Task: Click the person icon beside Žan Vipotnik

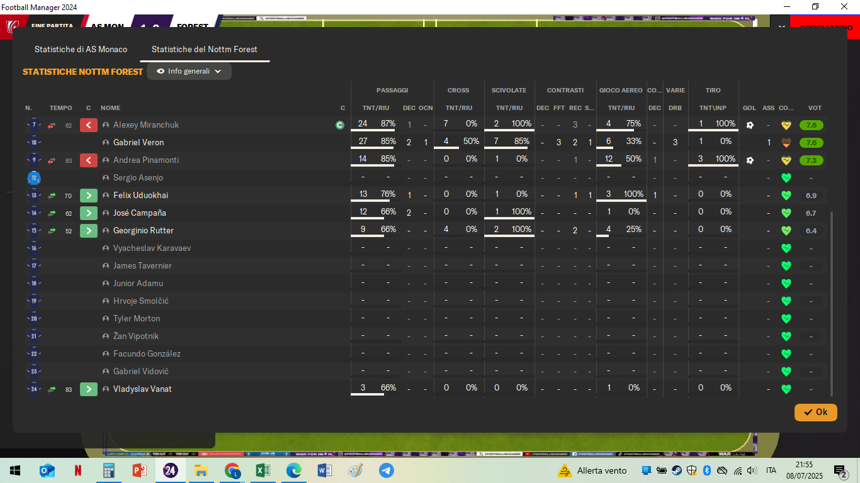Action: pyautogui.click(x=106, y=336)
